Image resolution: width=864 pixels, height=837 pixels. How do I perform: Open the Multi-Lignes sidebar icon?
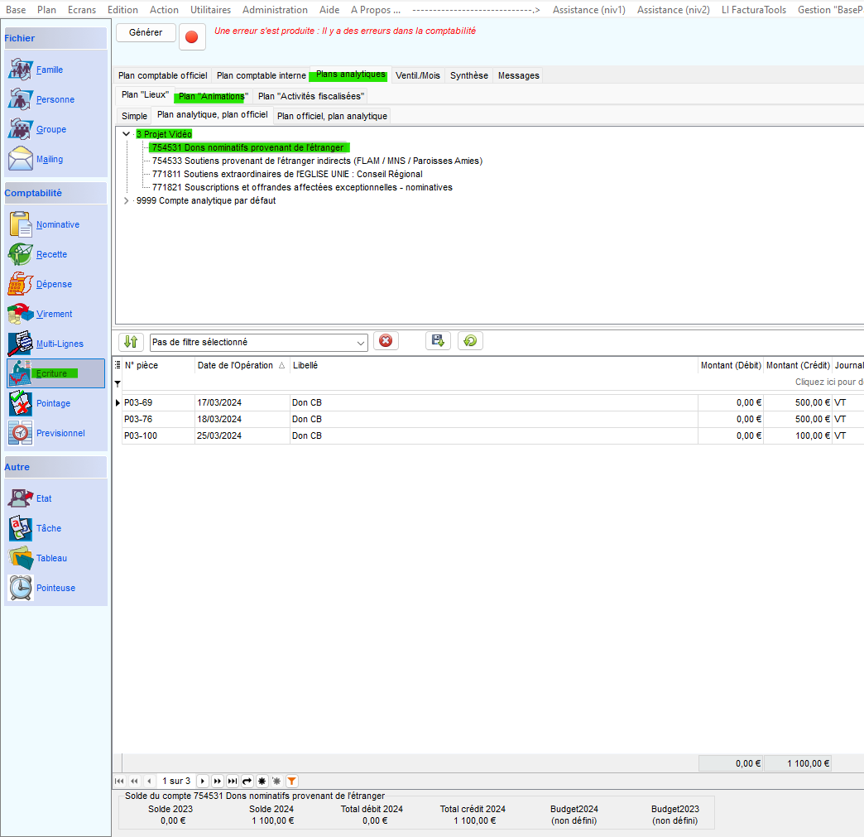[21, 344]
